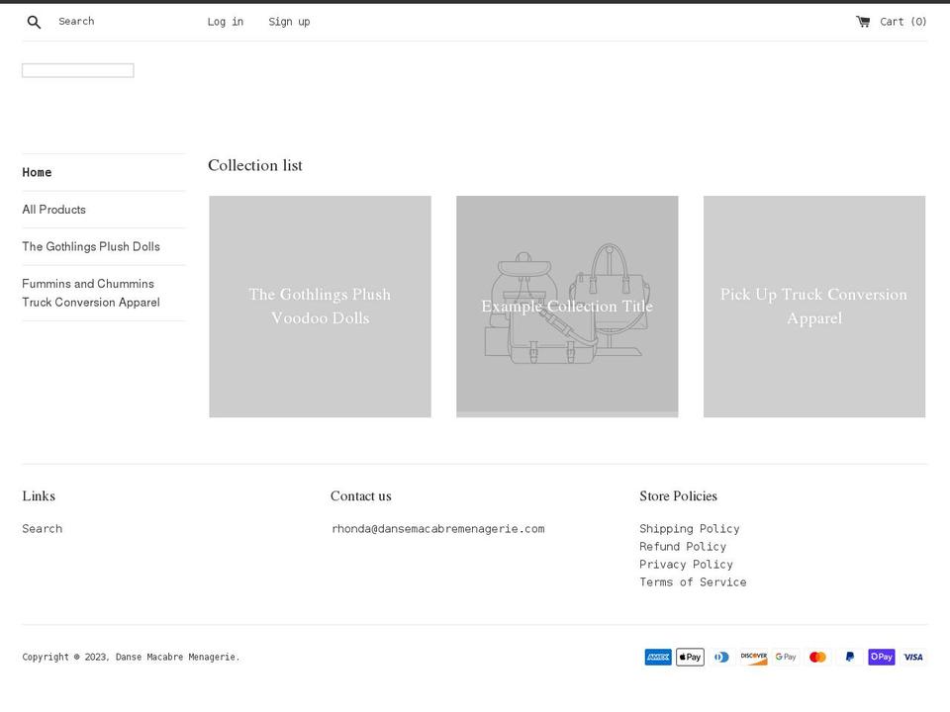950x712 pixels.
Task: Click the Contact us heading
Action: [x=361, y=495]
